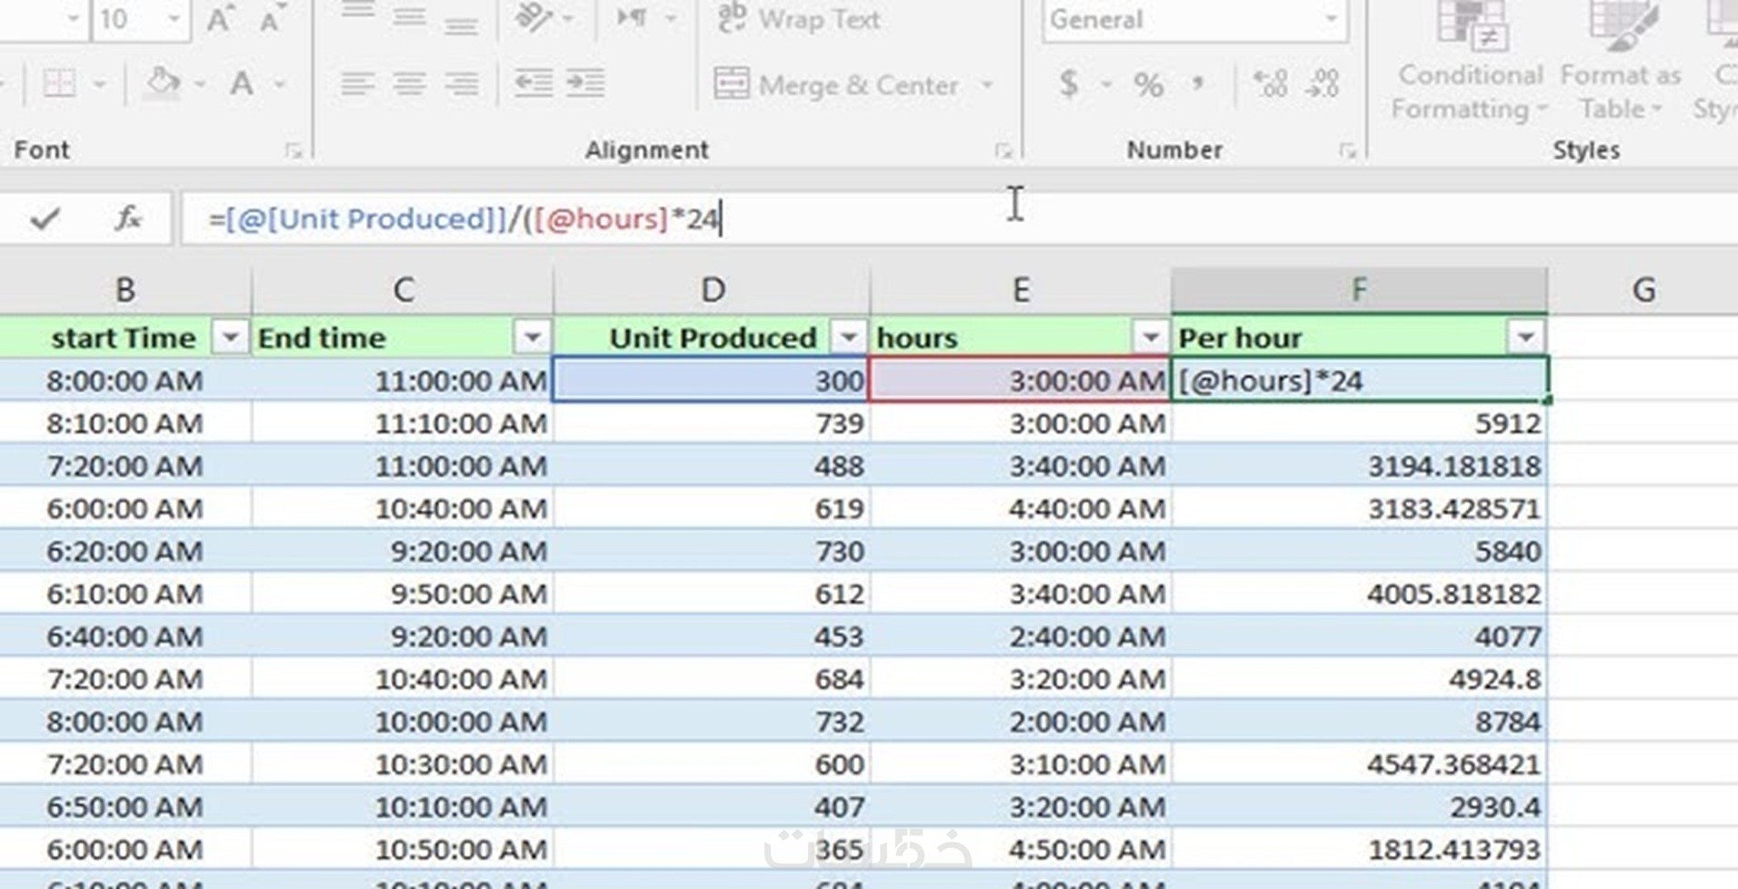
Task: Open the start Time filter dropdown
Action: point(230,338)
